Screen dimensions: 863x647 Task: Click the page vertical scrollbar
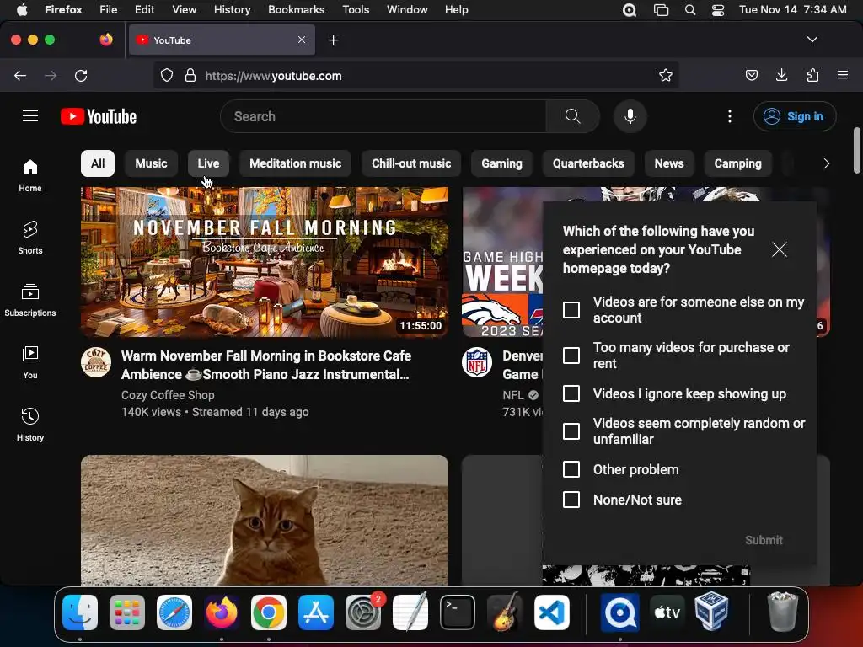pos(856,151)
